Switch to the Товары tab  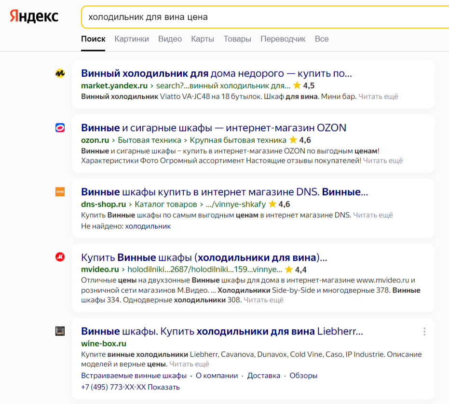(237, 39)
